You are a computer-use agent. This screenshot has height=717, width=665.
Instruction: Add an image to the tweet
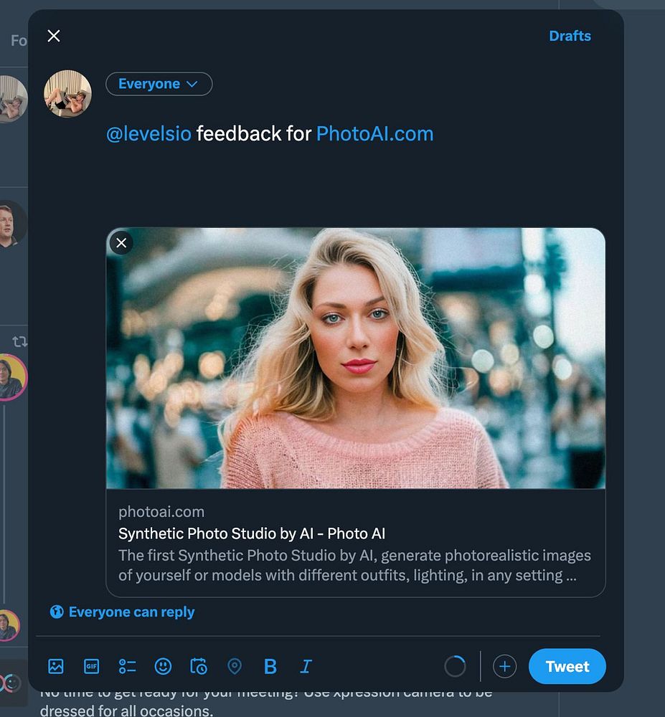pyautogui.click(x=56, y=667)
